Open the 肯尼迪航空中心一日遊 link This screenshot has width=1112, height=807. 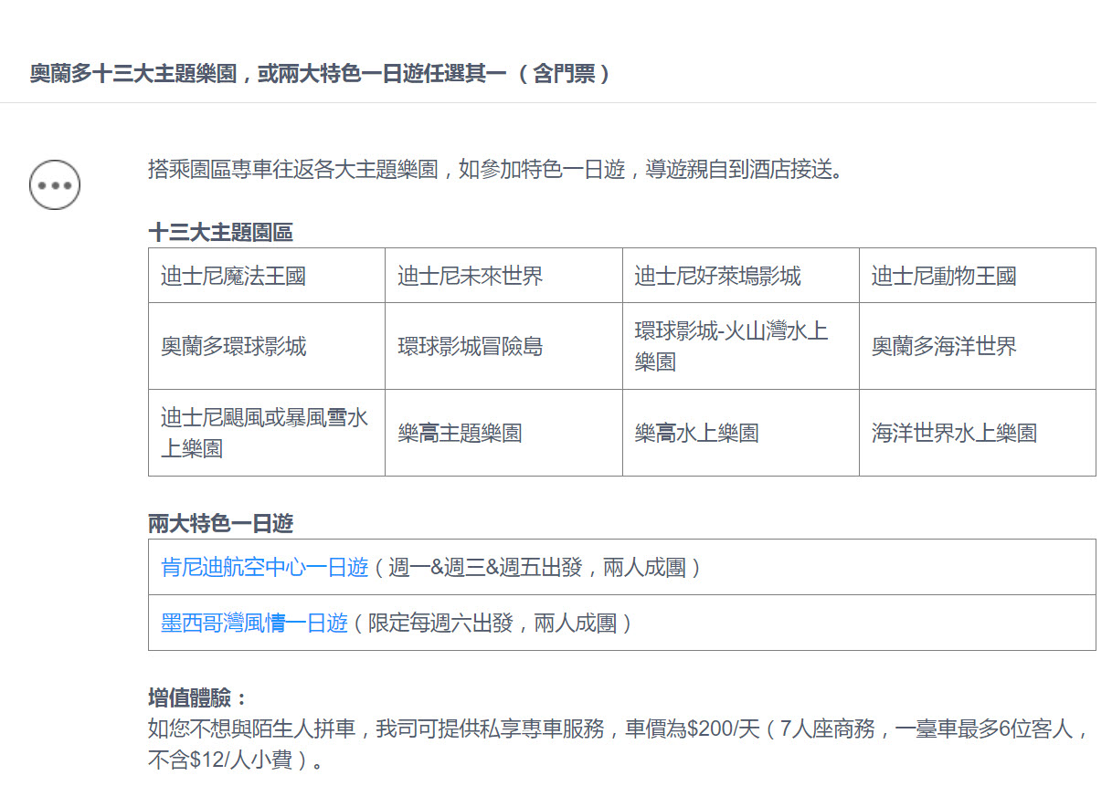tap(264, 568)
